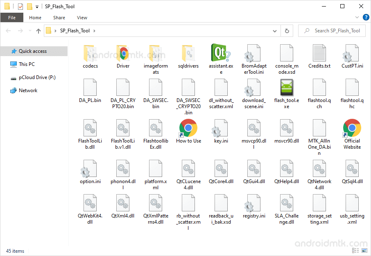
Task: Expand the address bar history dropdown
Action: tap(275, 31)
